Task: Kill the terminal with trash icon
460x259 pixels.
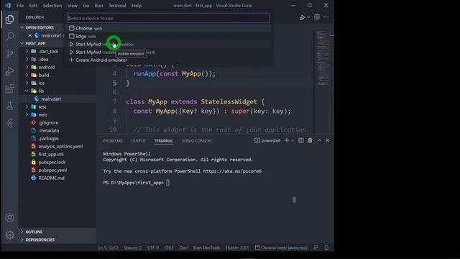Action: click(310, 141)
